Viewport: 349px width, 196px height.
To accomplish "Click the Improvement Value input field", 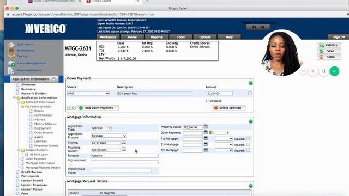I will [x=121, y=171].
